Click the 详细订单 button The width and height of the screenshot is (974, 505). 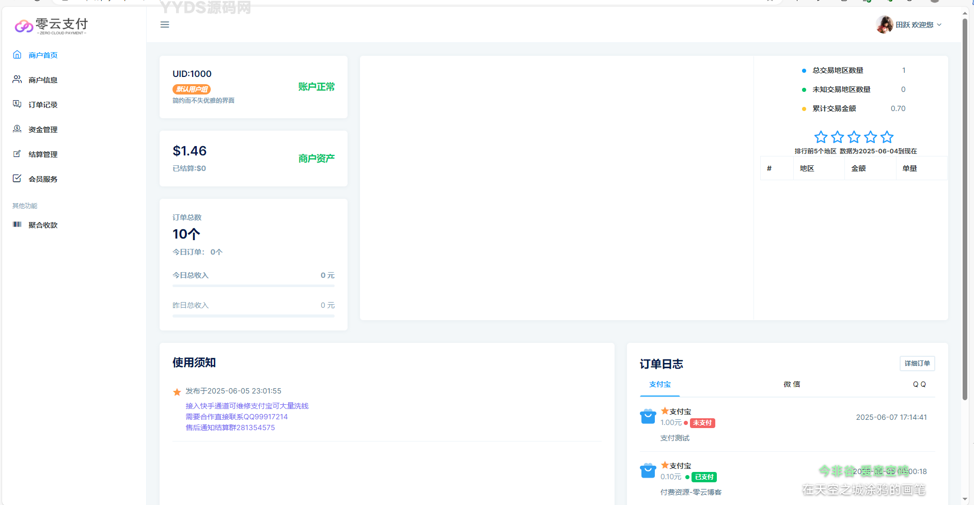point(917,364)
